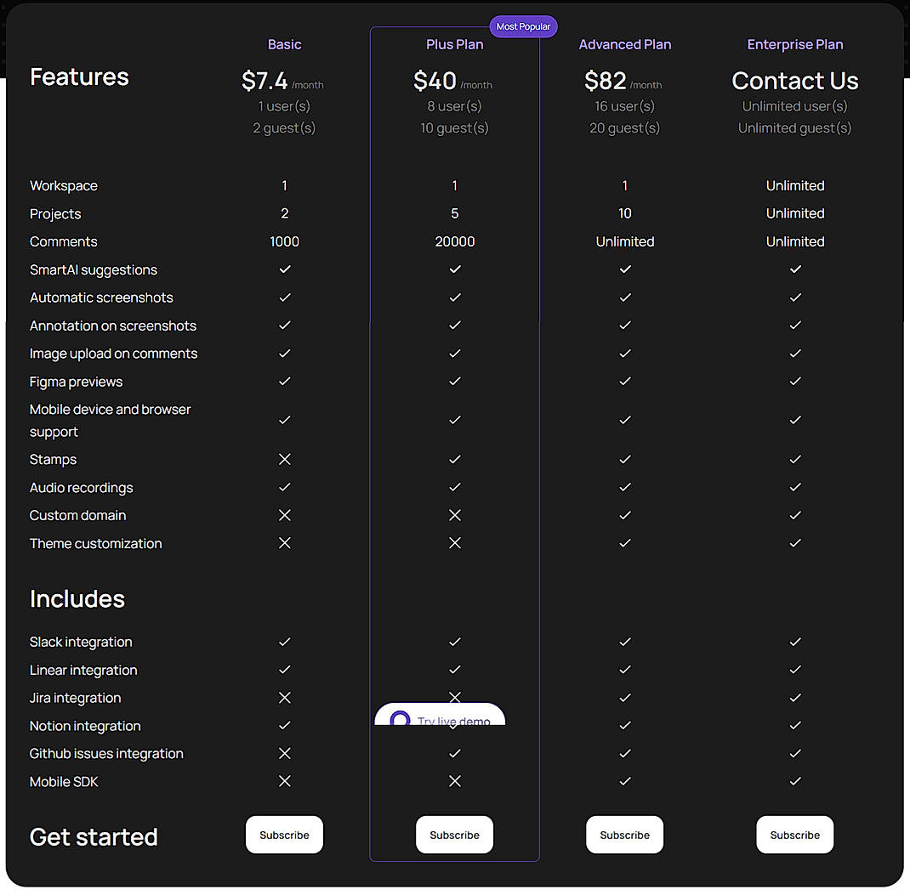The height and width of the screenshot is (895, 910).
Task: Click the Basic plan's SmartAI suggestions checkmark
Action: click(284, 269)
